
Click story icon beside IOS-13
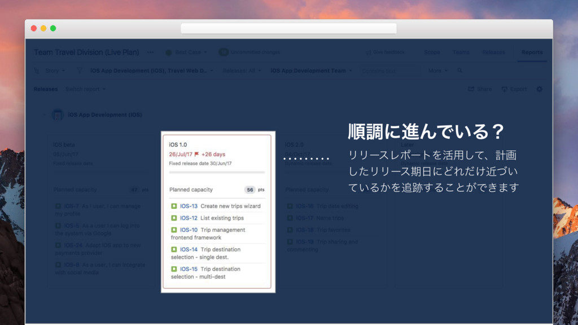(174, 206)
